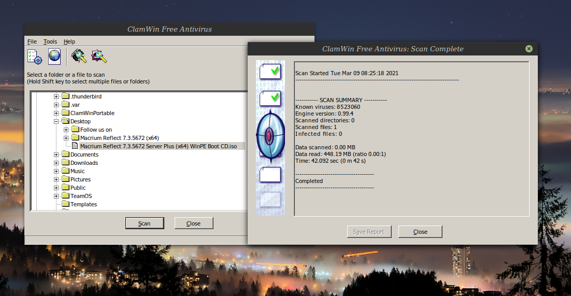
Task: Click the 'Scanned files: 1' line
Action: coord(316,127)
